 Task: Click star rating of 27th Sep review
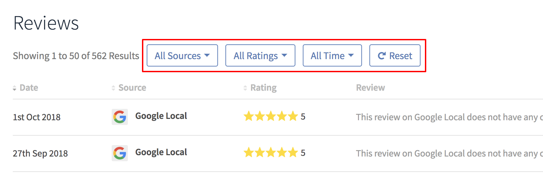click(271, 152)
